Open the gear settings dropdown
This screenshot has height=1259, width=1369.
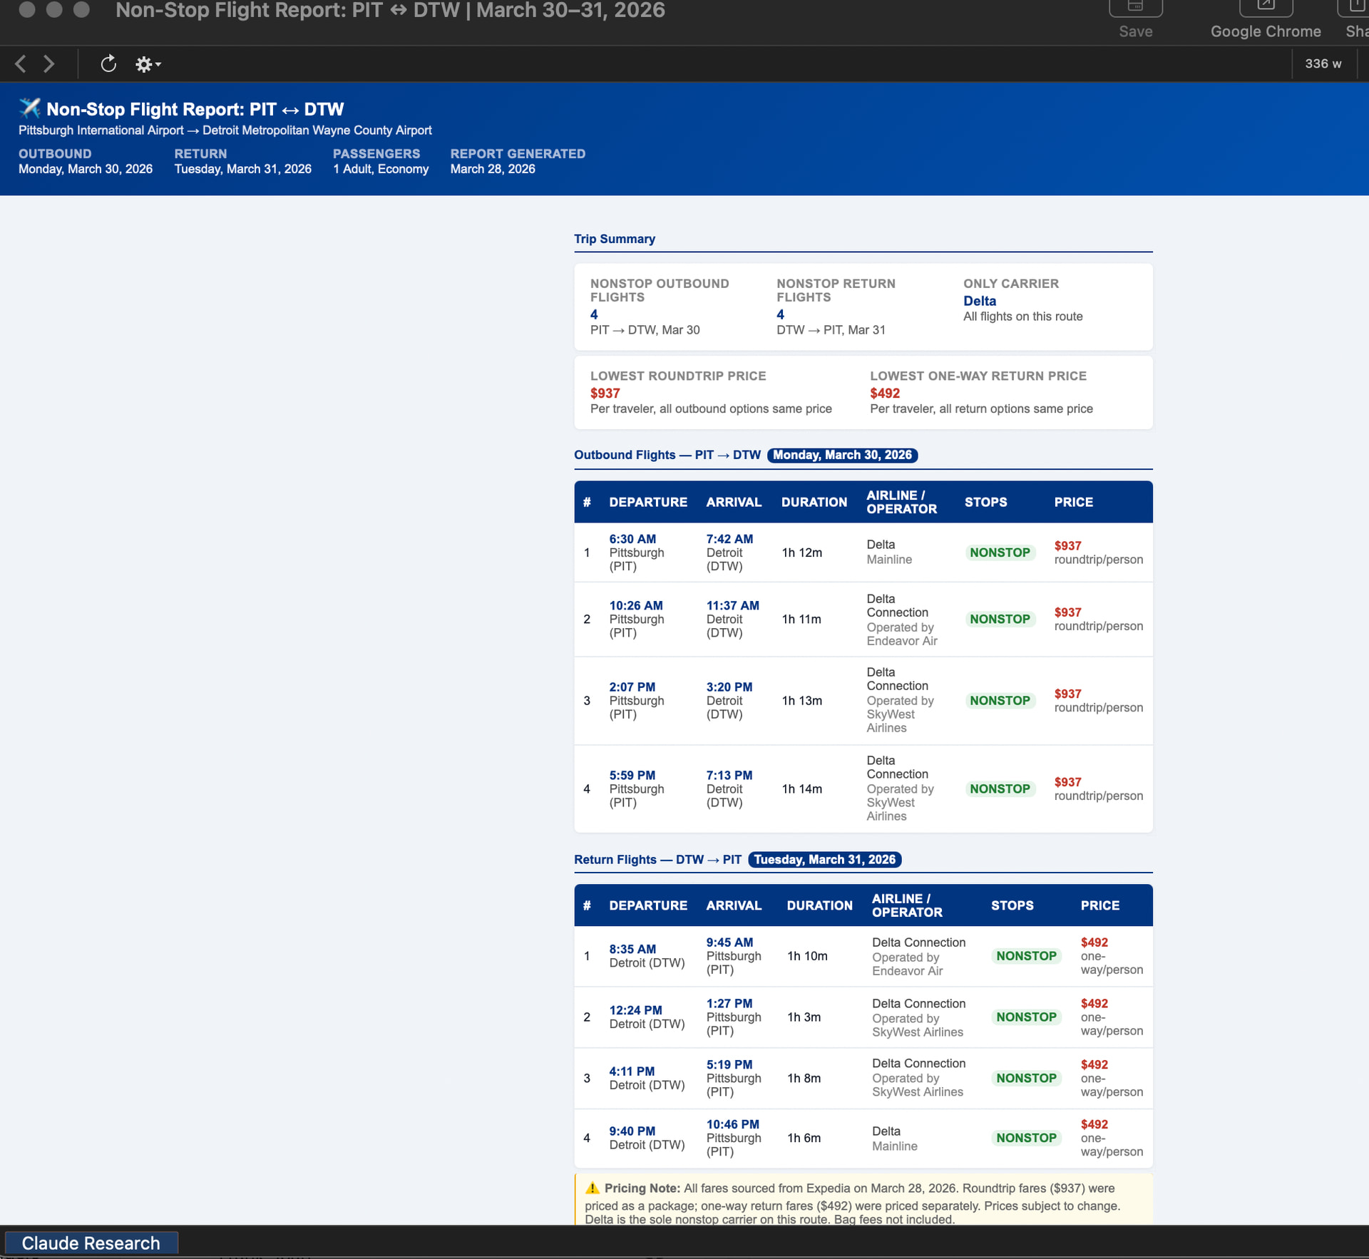148,65
